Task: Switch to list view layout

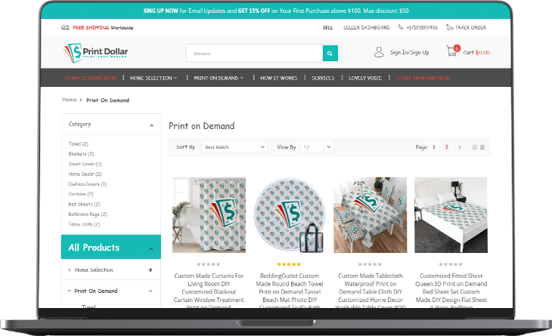Action: tap(482, 147)
